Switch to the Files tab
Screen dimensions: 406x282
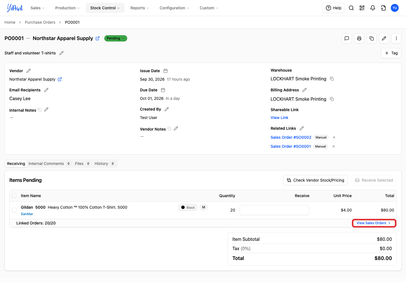coord(83,164)
